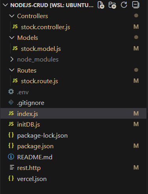Open the vercel.json file

click(32, 179)
